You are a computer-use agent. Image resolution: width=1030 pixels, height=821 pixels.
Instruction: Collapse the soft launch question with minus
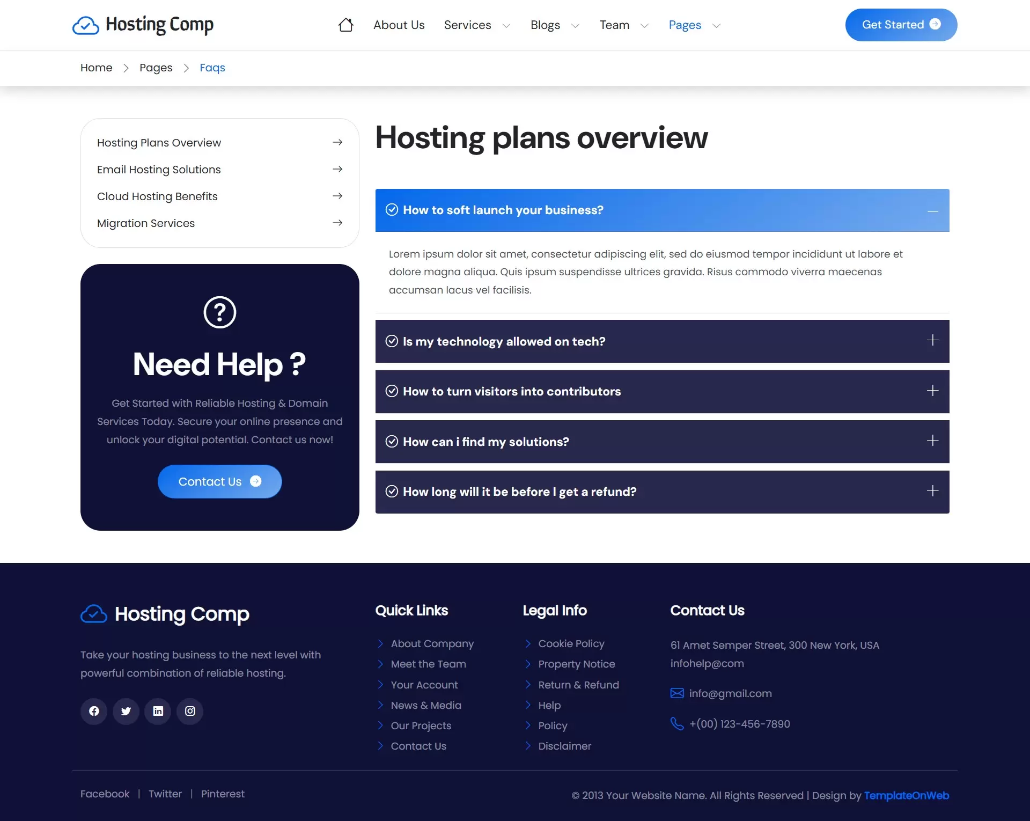[x=933, y=211]
